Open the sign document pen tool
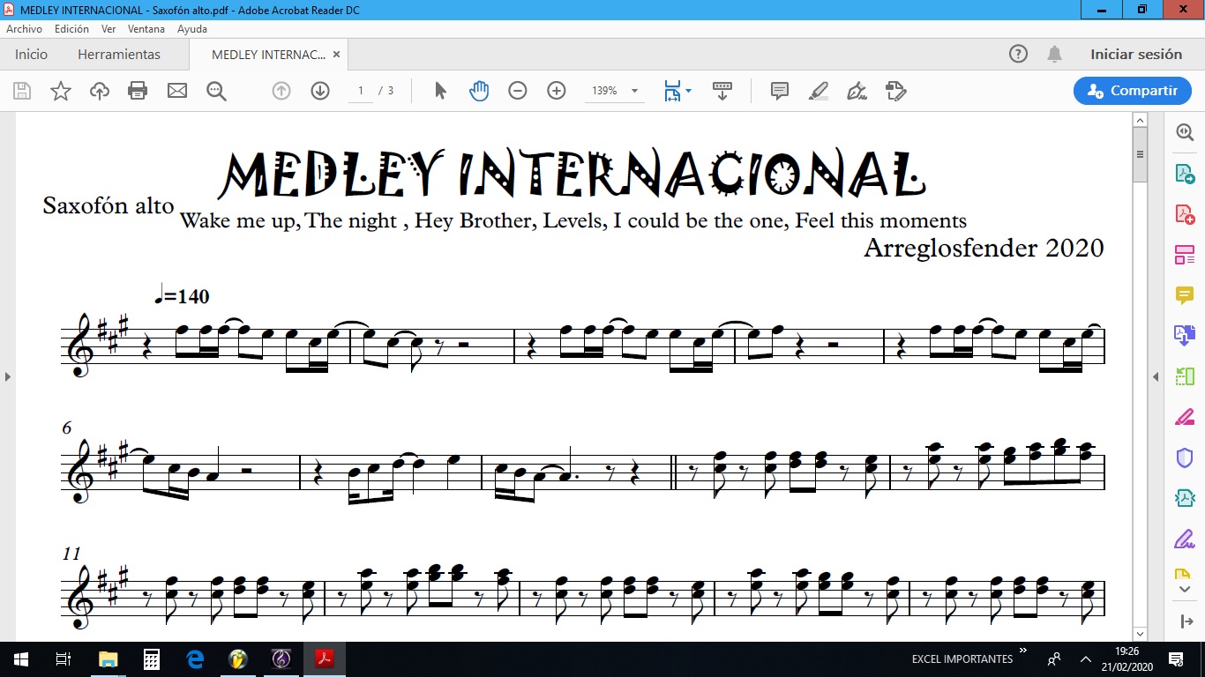 pos(857,91)
